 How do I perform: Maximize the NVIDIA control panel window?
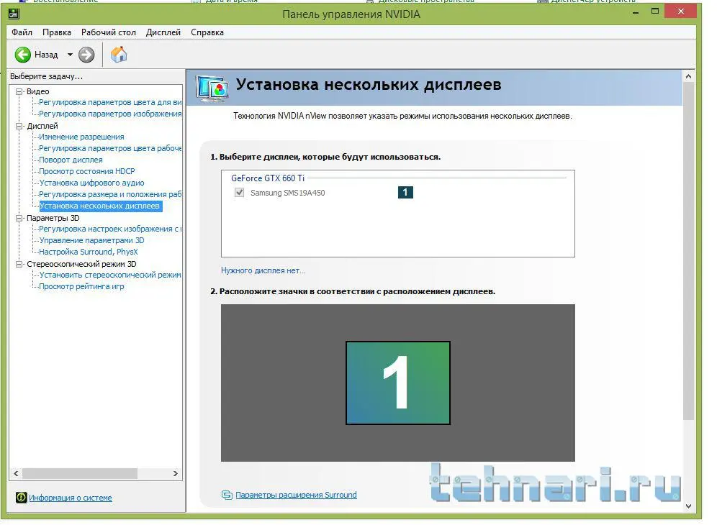(655, 12)
